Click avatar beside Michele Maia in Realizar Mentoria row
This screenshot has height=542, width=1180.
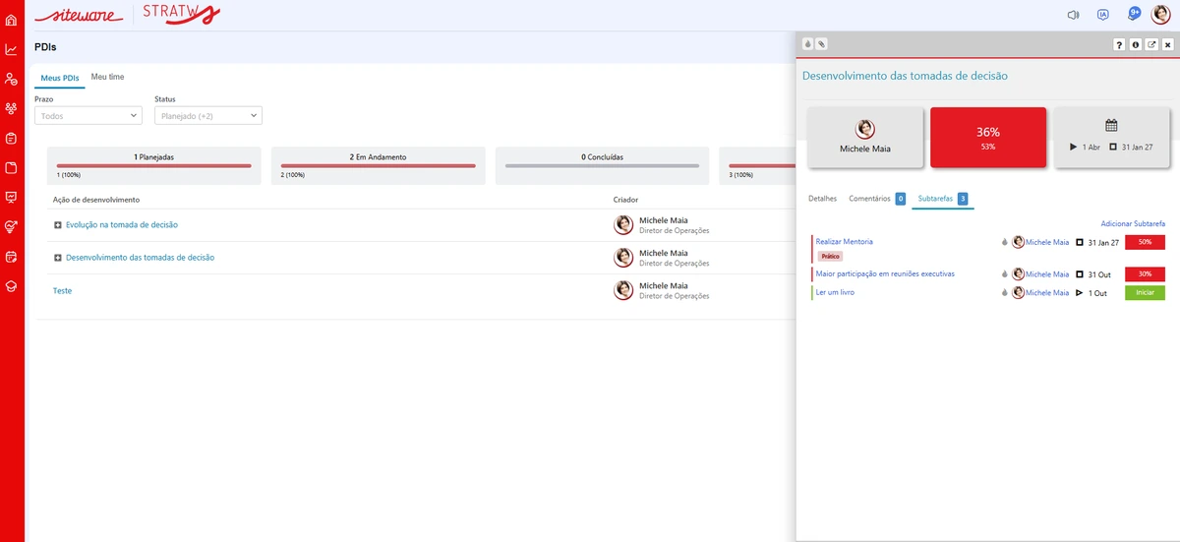(1018, 242)
